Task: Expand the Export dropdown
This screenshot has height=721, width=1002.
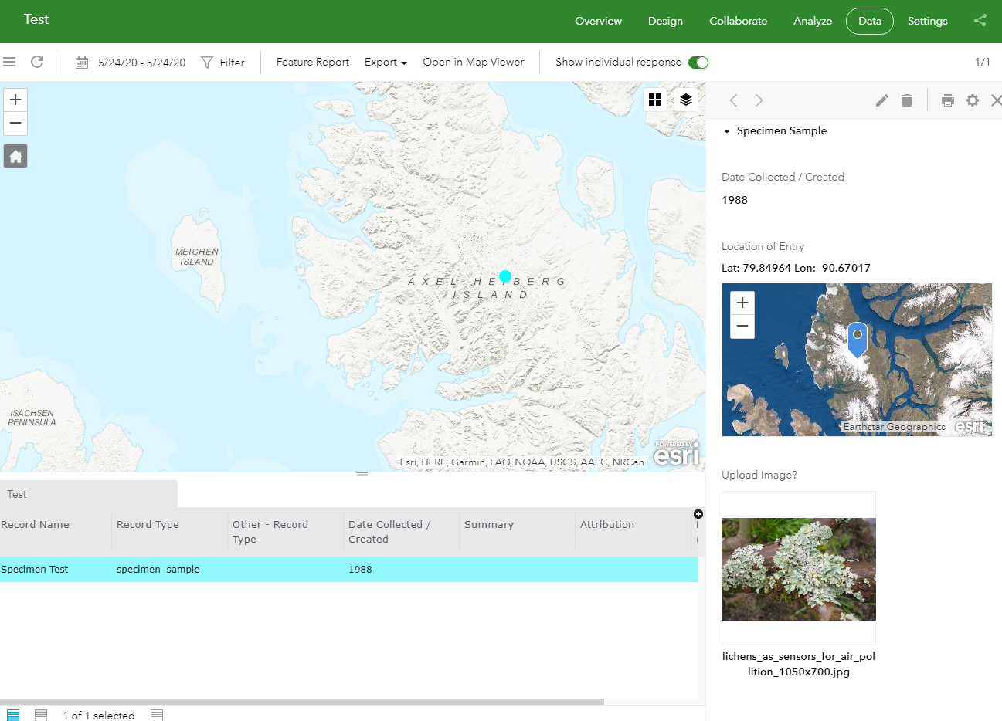Action: pos(386,63)
